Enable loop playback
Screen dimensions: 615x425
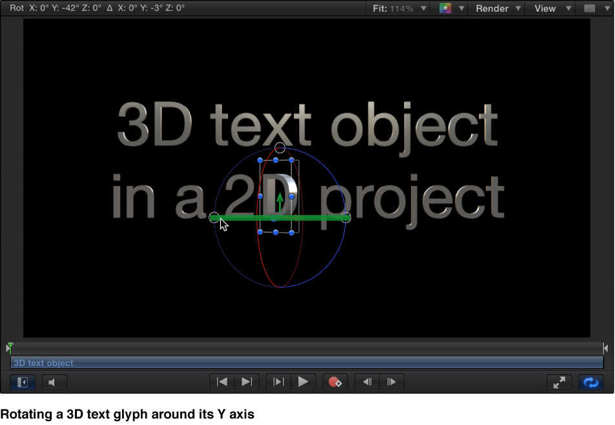coord(590,382)
